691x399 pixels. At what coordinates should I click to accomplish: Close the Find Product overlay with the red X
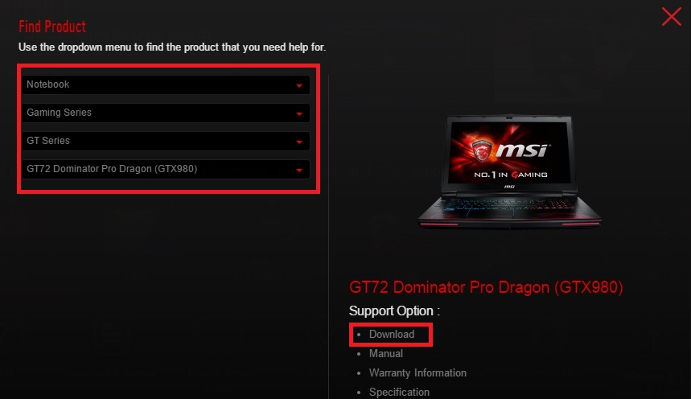pos(671,17)
